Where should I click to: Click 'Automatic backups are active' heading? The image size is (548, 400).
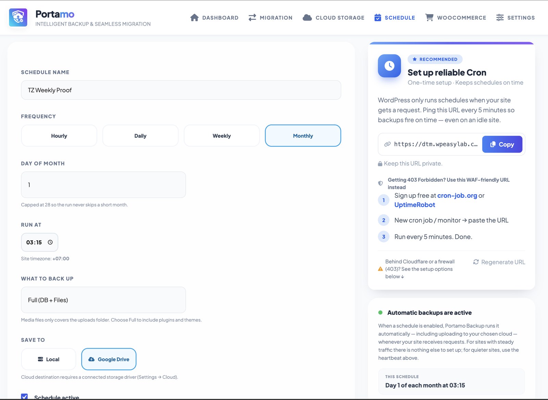click(x=429, y=313)
